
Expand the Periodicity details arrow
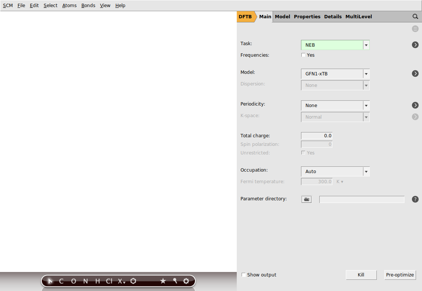coord(415,105)
